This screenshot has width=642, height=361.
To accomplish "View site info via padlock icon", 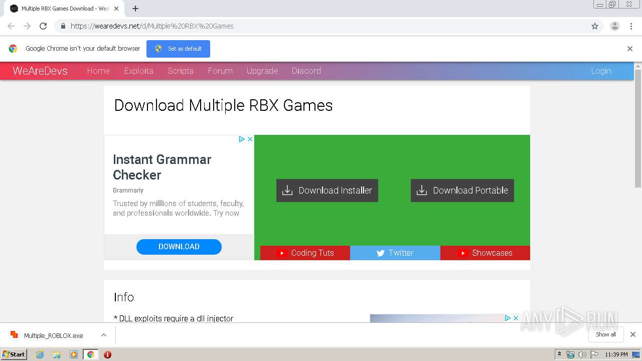I will [x=63, y=26].
